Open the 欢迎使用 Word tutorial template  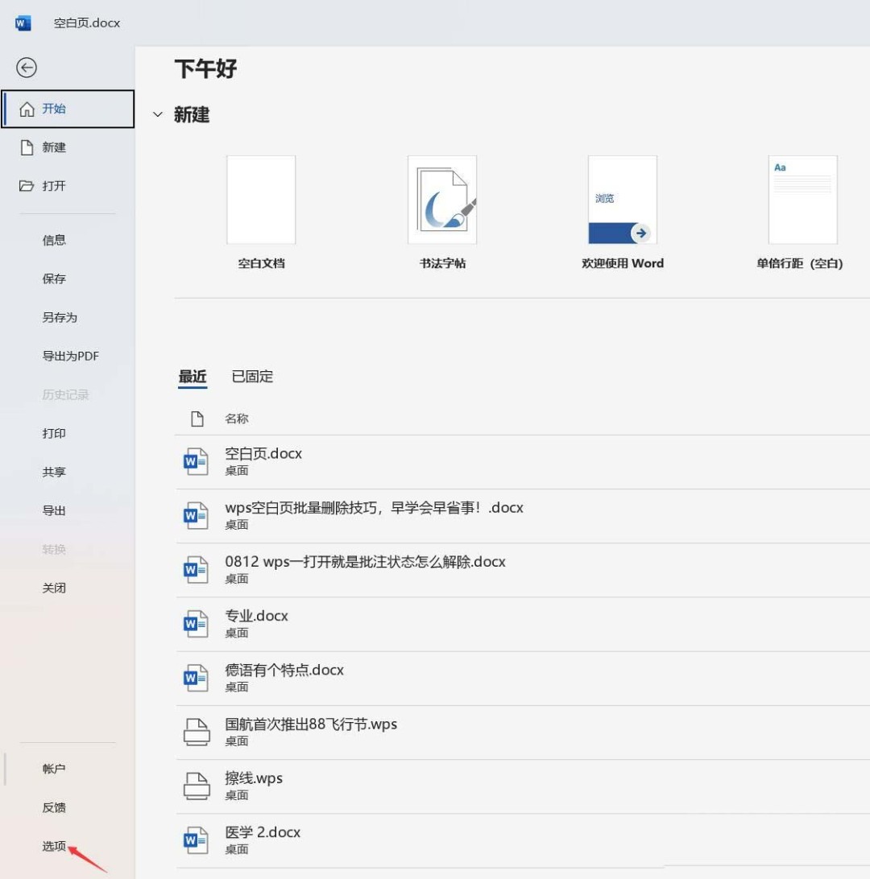(x=622, y=200)
